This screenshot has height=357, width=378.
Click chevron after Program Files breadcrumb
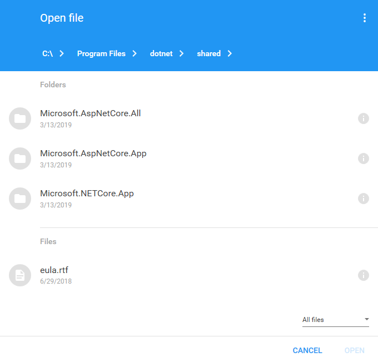point(135,53)
